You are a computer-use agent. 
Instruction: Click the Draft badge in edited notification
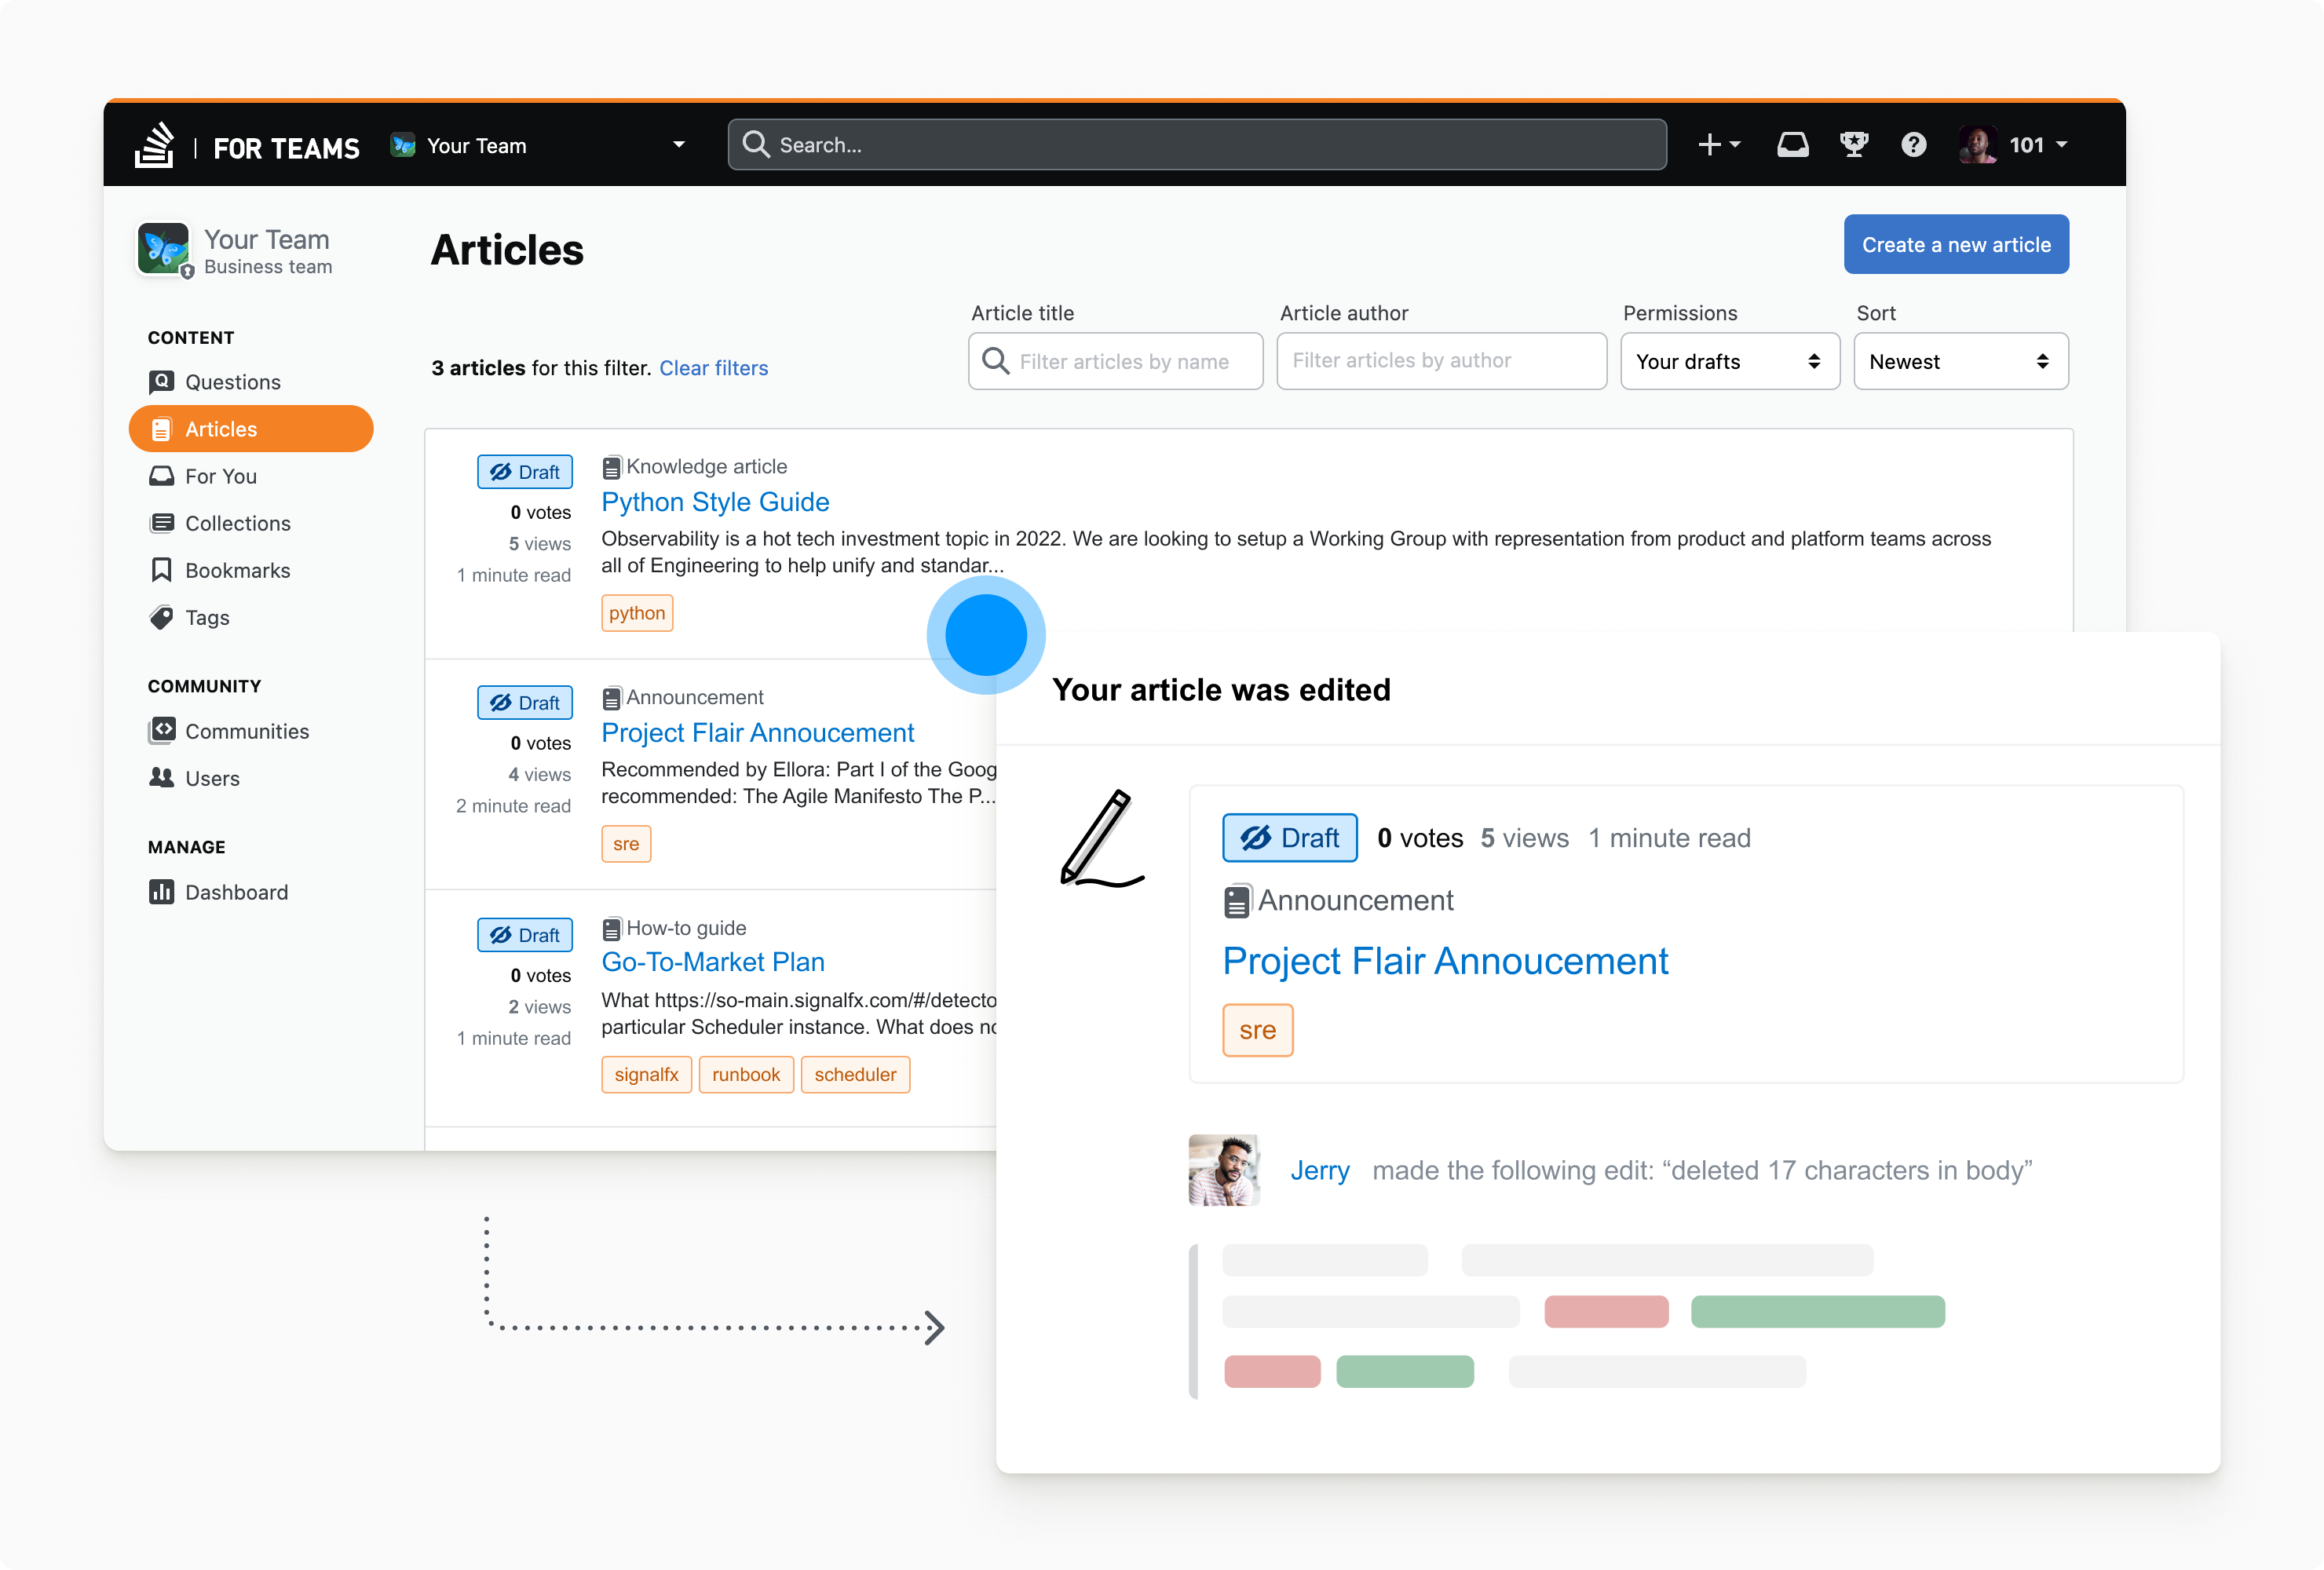coord(1289,838)
